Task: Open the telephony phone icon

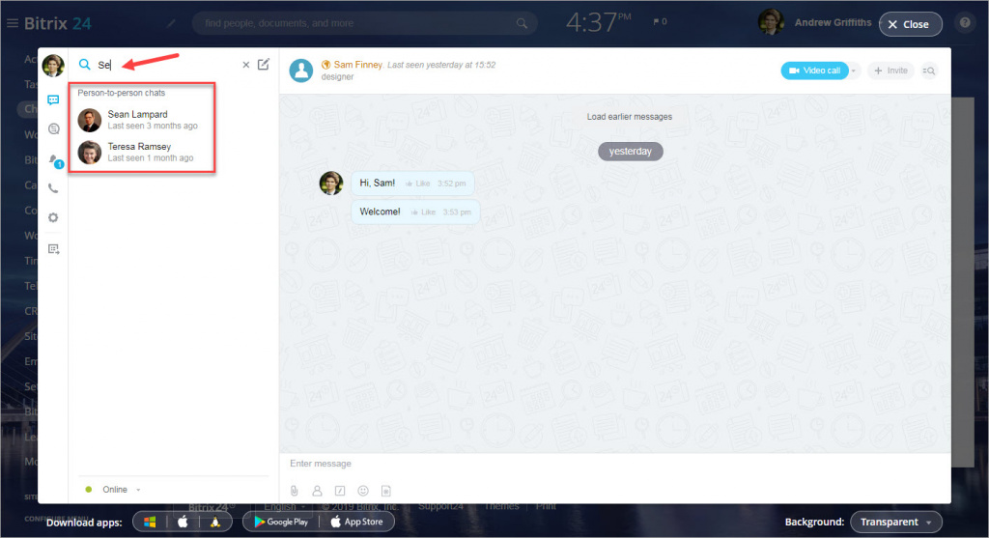Action: click(54, 188)
